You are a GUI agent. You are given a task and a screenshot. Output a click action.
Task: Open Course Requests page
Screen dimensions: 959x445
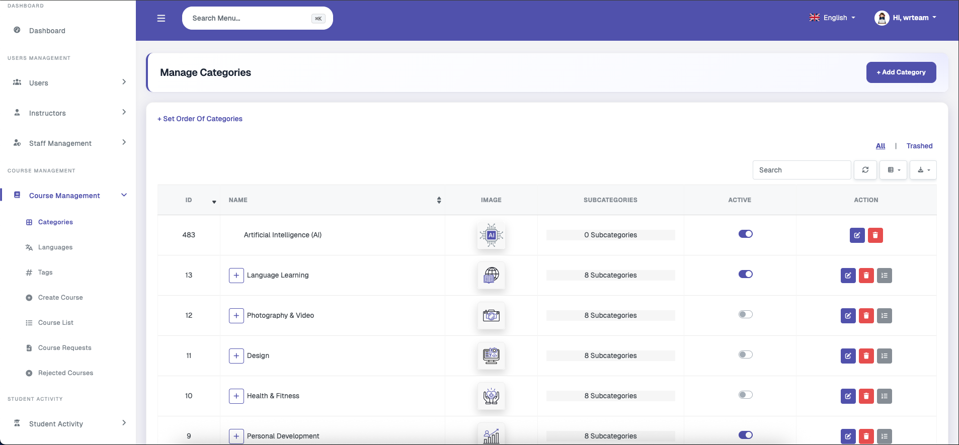[x=64, y=348]
